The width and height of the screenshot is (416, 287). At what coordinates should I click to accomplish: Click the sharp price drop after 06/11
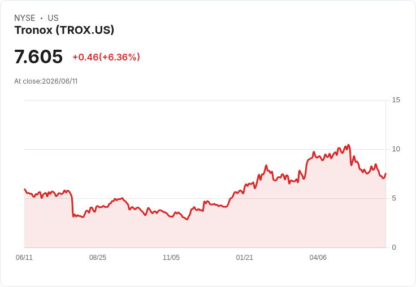72,207
